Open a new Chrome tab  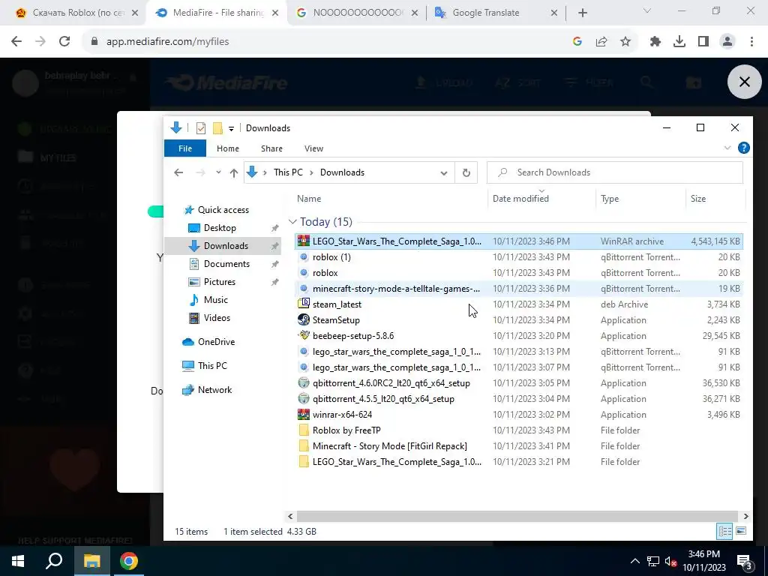tap(582, 13)
